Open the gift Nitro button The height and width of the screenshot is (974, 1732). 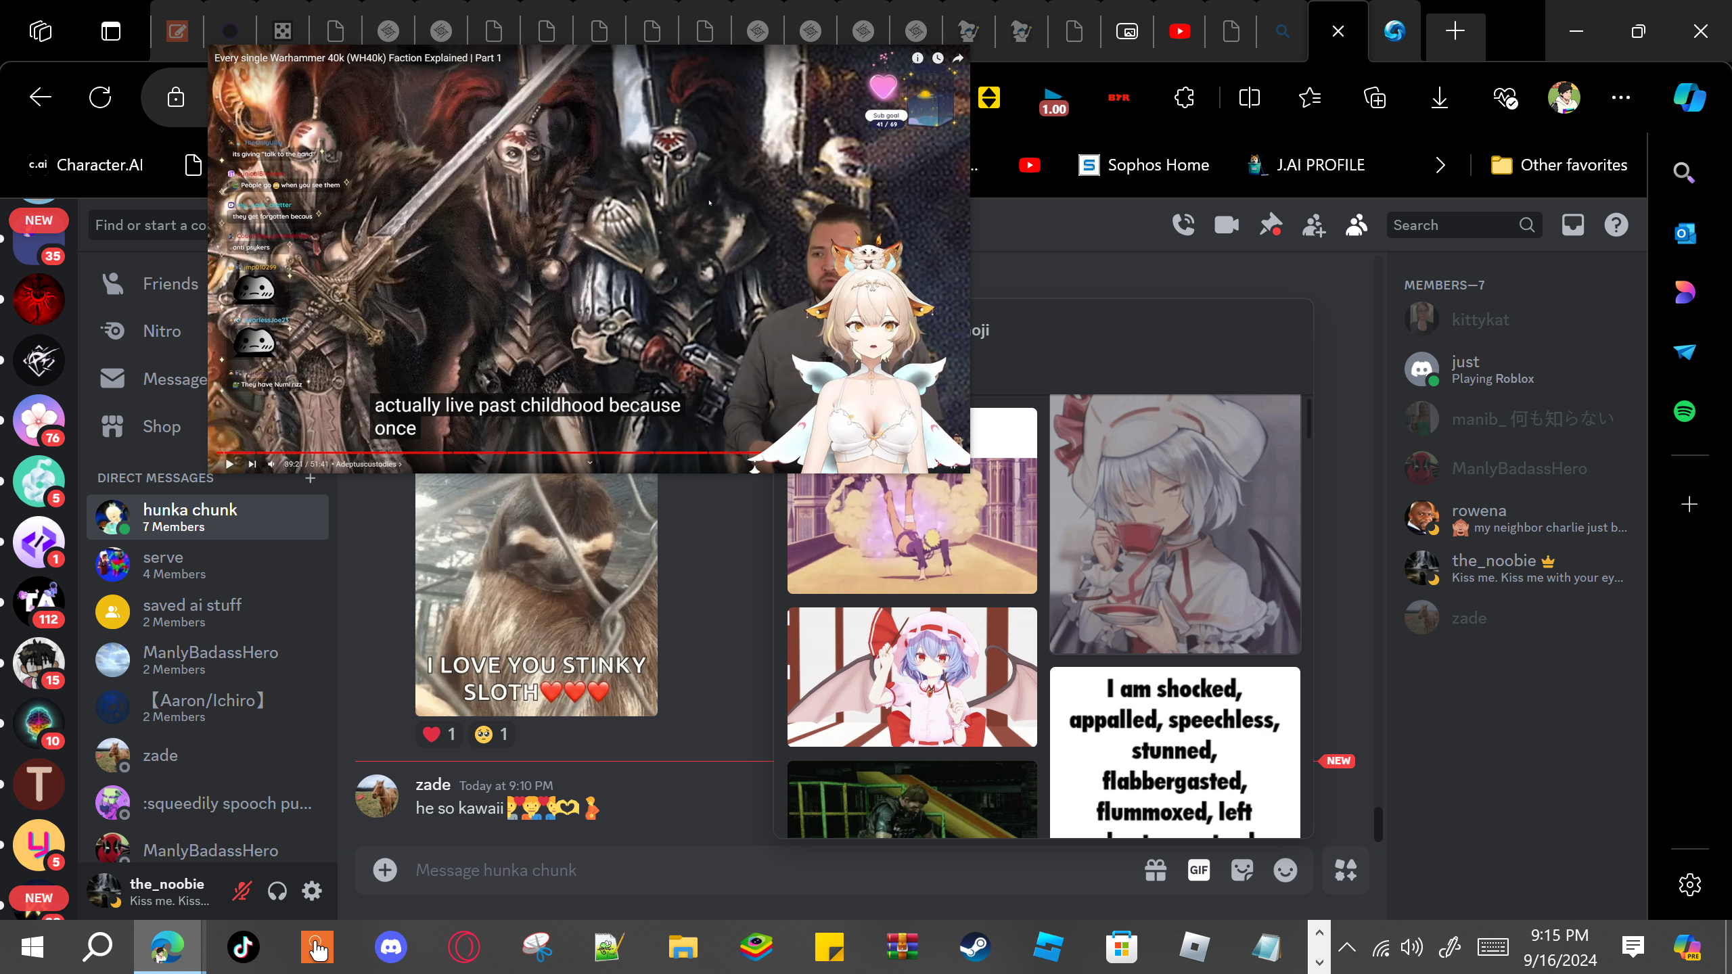pyautogui.click(x=1156, y=870)
